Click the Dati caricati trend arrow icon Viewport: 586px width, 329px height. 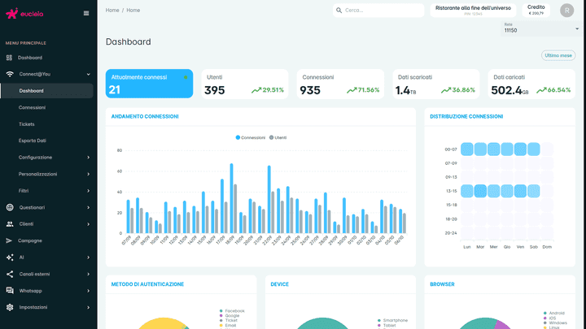[x=541, y=90]
